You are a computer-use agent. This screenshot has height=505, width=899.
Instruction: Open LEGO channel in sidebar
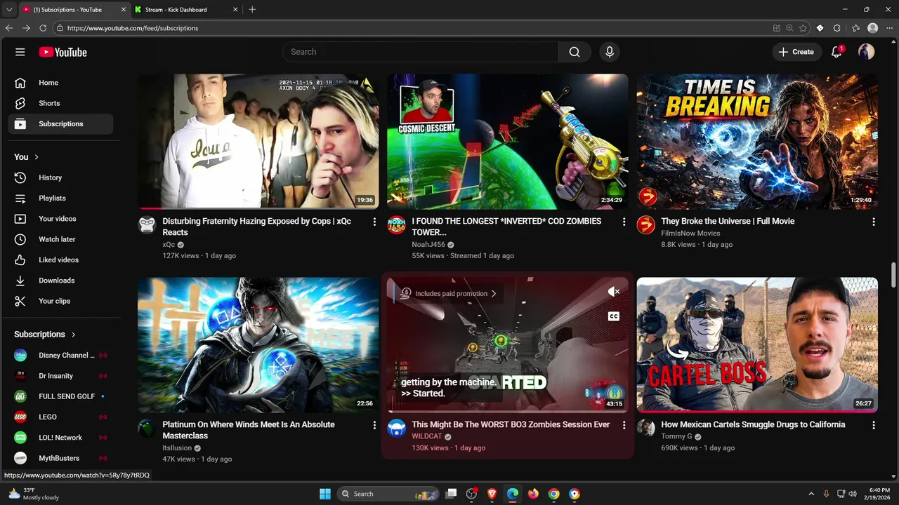point(60,417)
